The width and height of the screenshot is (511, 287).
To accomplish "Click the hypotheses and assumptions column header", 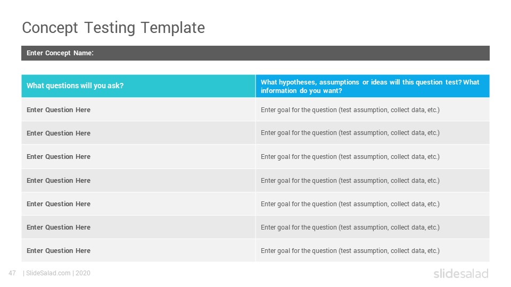I will tap(373, 86).
